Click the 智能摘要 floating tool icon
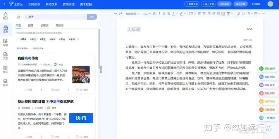Image resolution: width=279 pixels, height=139 pixels. click(261, 85)
